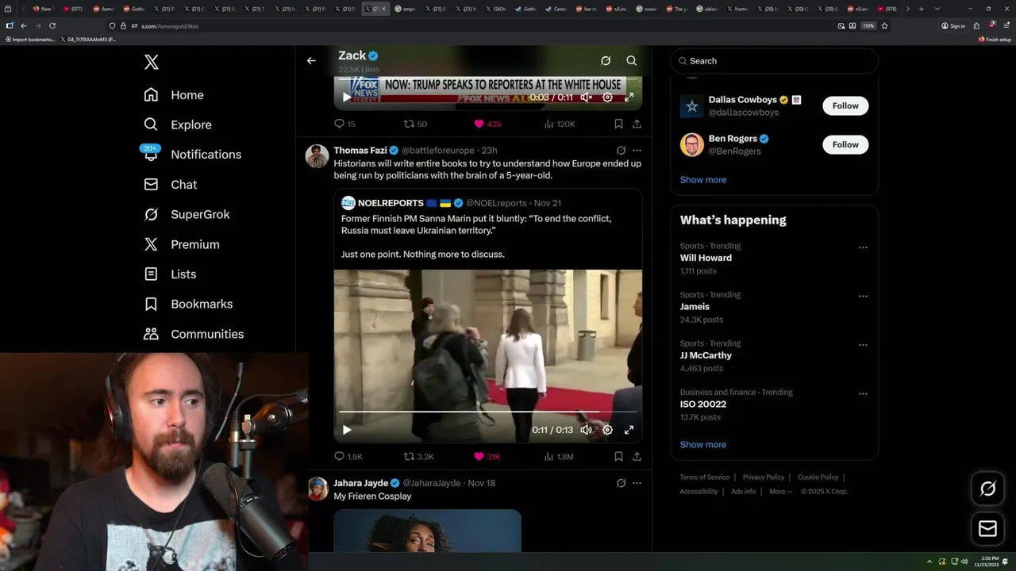Share the Thomas Fazi post

(637, 457)
